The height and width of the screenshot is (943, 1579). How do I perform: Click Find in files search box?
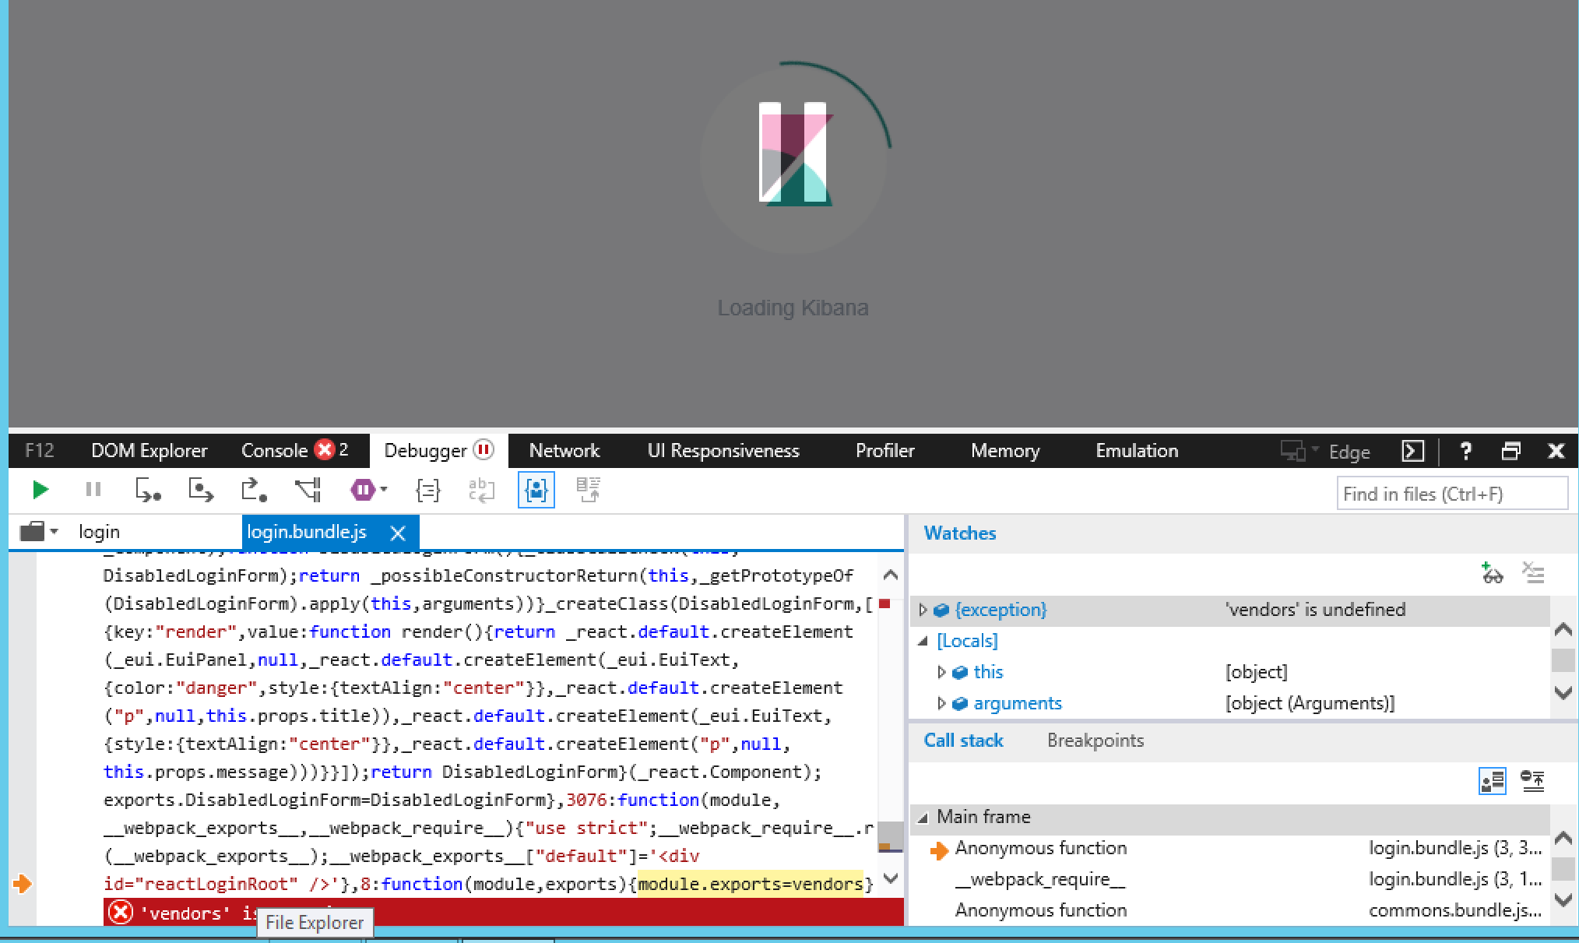(x=1451, y=494)
